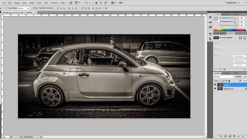
Task: Open the Filter menu
Action: (x=39, y=3)
